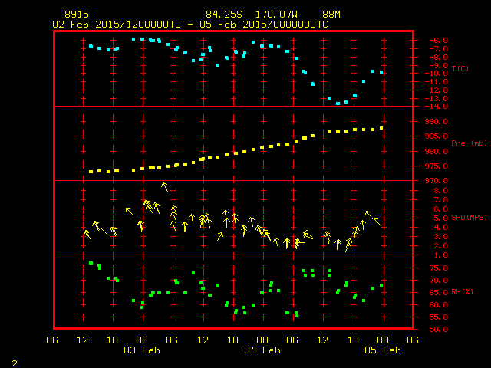Click the station ID 8915 in the header
The image size is (491, 368).
pos(77,15)
